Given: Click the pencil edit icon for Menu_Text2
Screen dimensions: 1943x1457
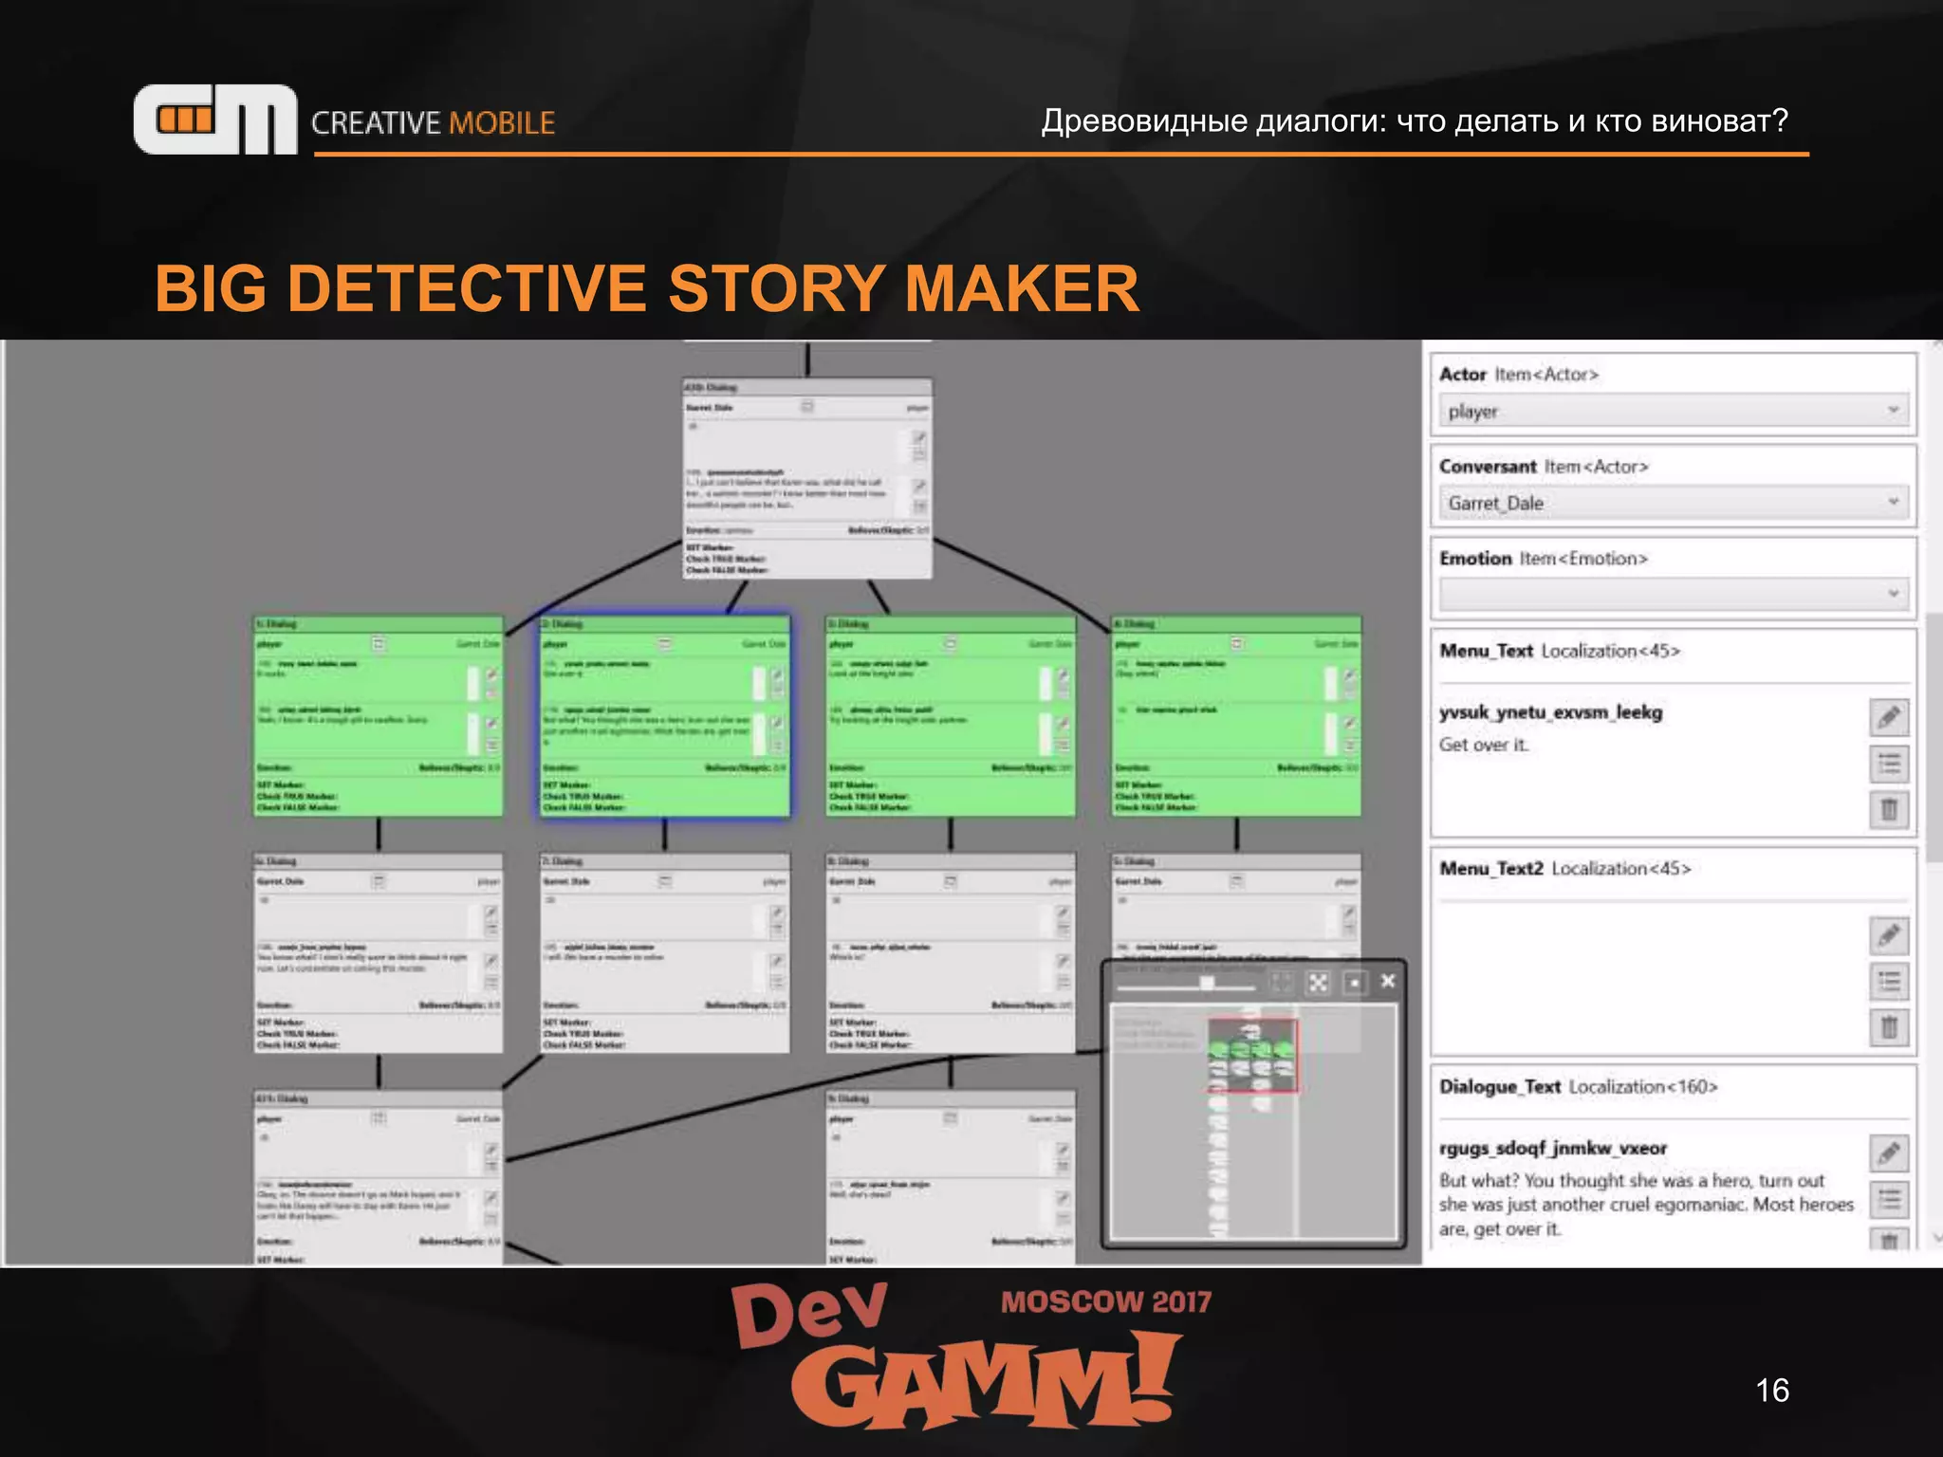Looking at the screenshot, I should (1888, 935).
